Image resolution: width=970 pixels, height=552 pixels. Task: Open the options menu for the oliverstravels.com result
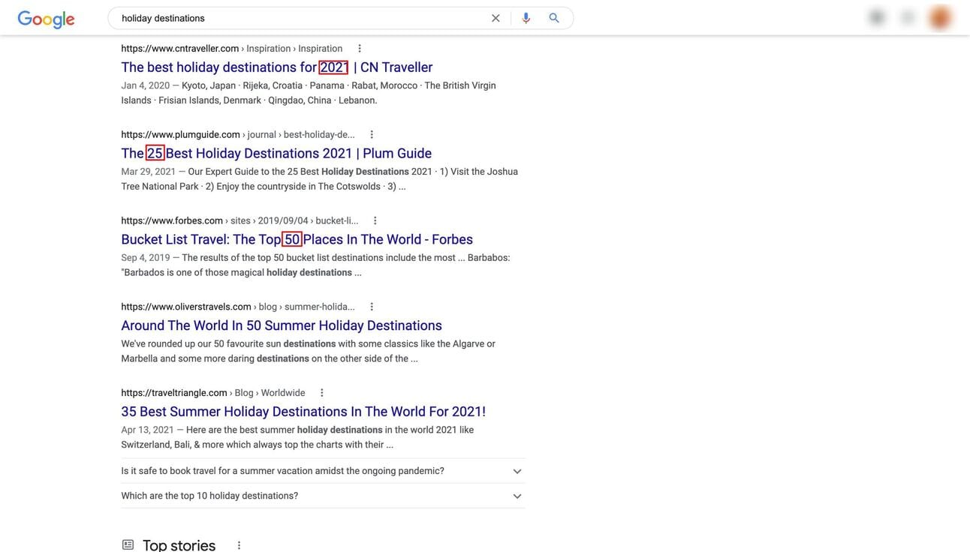[372, 307]
